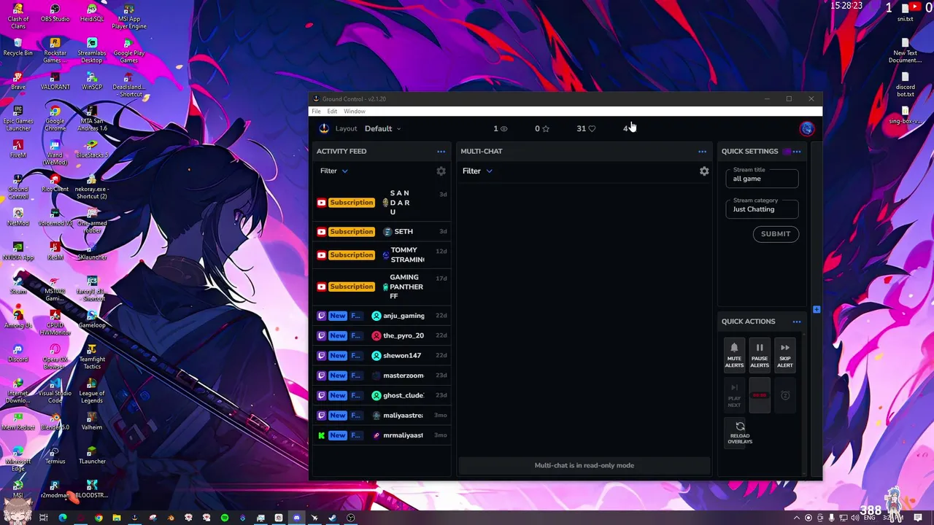This screenshot has height=525, width=934.
Task: Click the Stream category field
Action: click(x=762, y=209)
